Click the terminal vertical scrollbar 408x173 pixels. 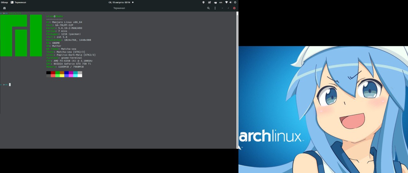pos(237,80)
